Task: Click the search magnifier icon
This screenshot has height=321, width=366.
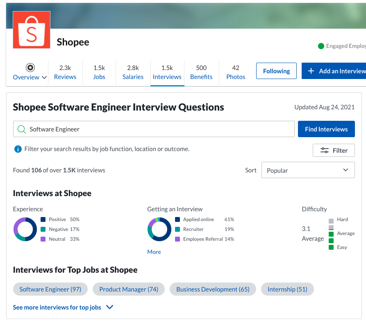Action: pyautogui.click(x=22, y=129)
